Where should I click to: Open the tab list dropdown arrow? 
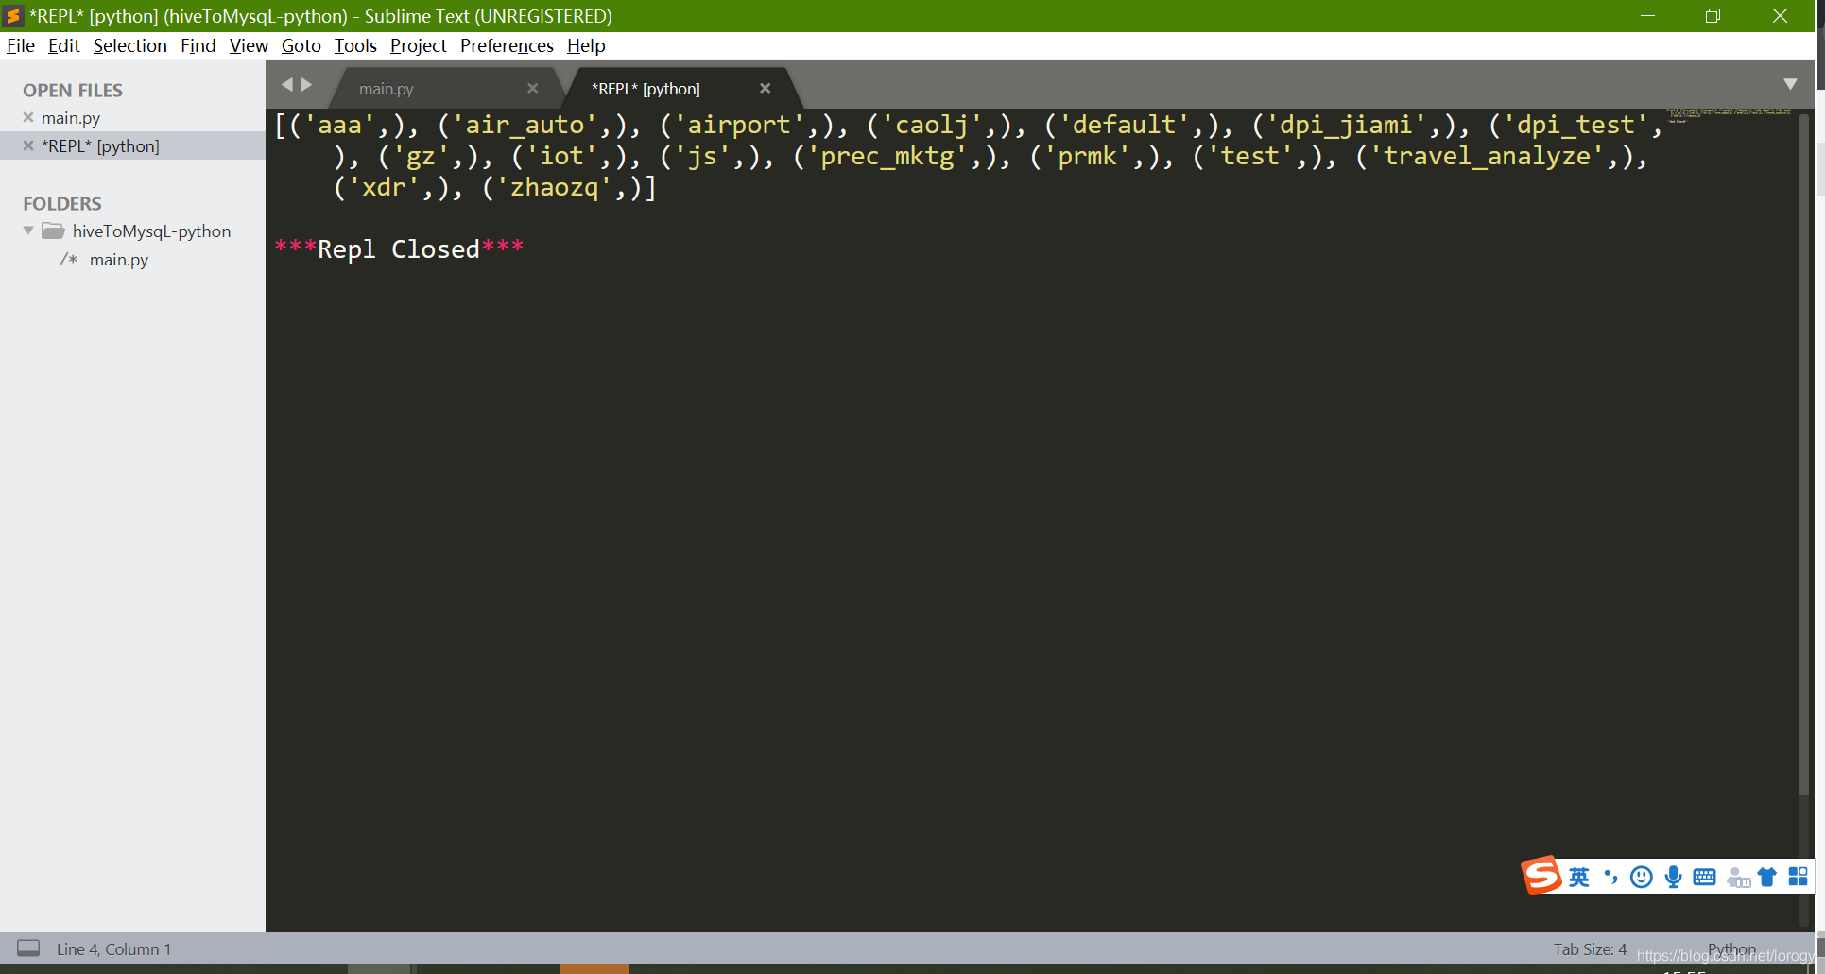pos(1790,84)
